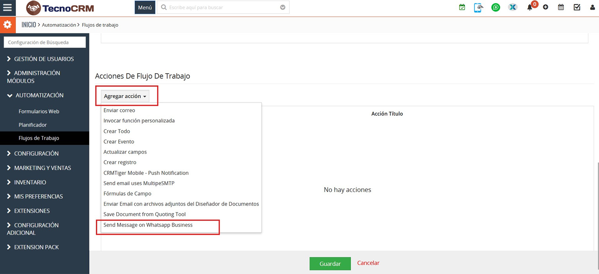Expand the Gestión de Usuarios section

pyautogui.click(x=44, y=59)
